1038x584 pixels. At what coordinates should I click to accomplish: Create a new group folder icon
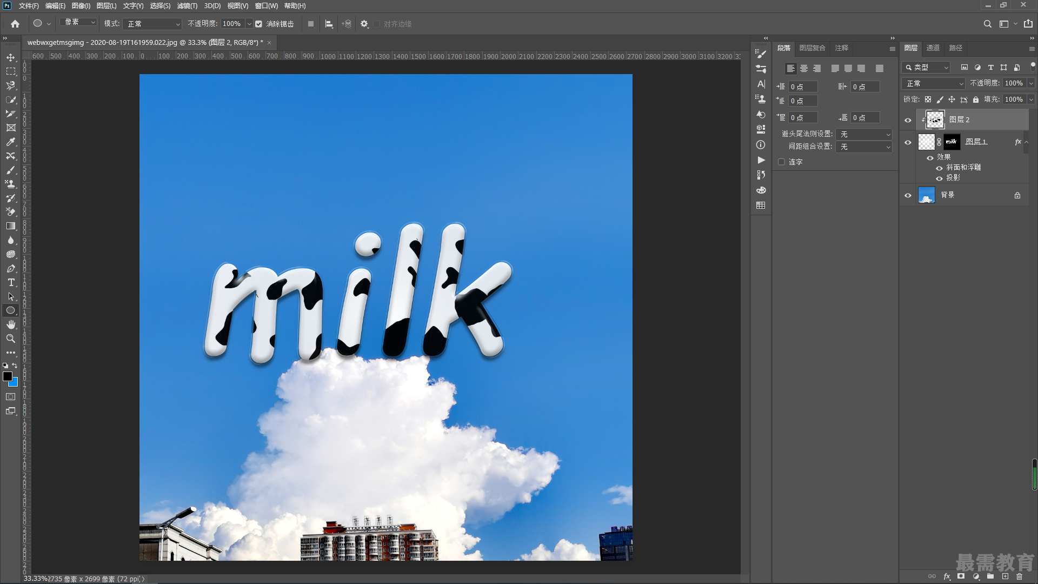(x=990, y=576)
